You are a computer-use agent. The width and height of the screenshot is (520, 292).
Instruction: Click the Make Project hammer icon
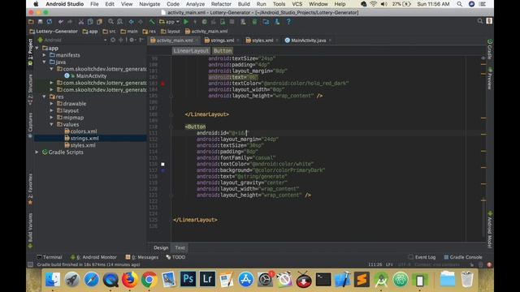click(152, 22)
